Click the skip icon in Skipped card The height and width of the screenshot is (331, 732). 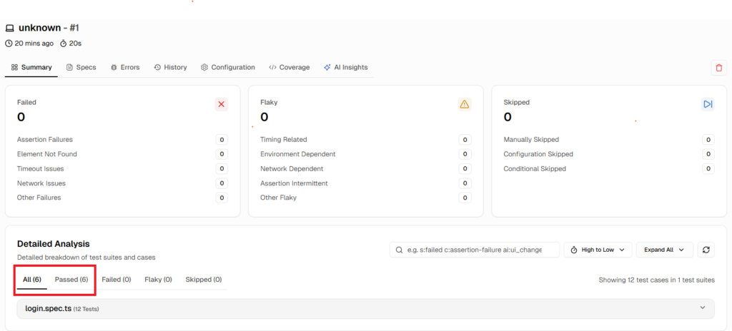pos(708,104)
